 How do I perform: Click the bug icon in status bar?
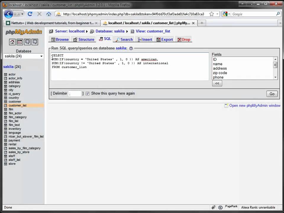pyautogui.click(x=213, y=207)
